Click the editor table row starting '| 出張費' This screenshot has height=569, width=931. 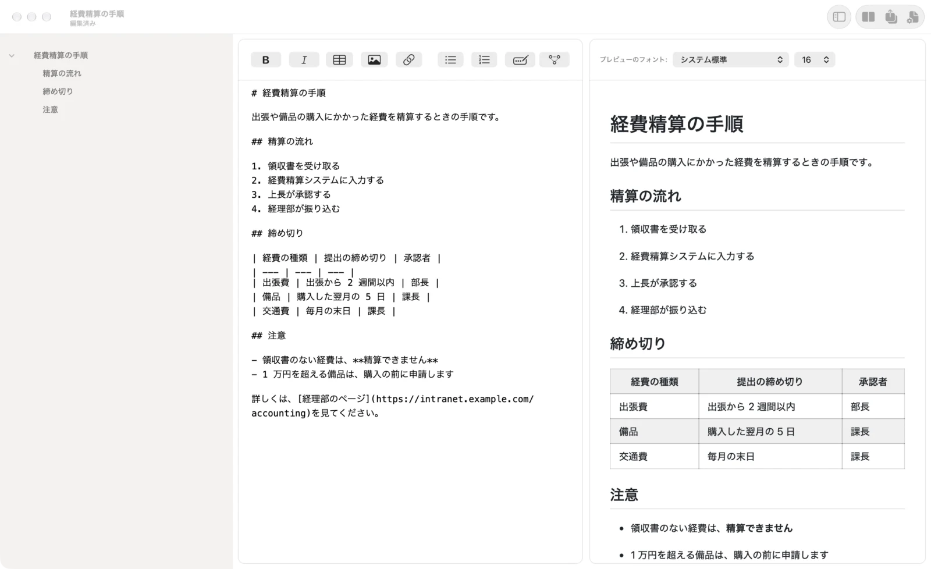point(346,283)
